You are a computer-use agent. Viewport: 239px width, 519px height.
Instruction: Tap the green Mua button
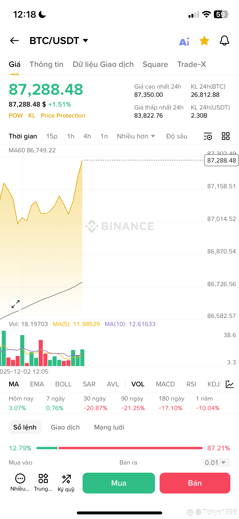pos(119,483)
